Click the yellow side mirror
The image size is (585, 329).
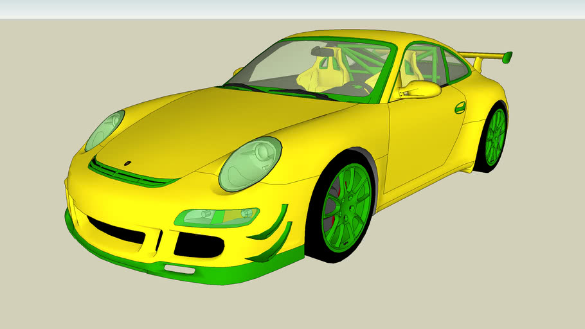tap(422, 89)
